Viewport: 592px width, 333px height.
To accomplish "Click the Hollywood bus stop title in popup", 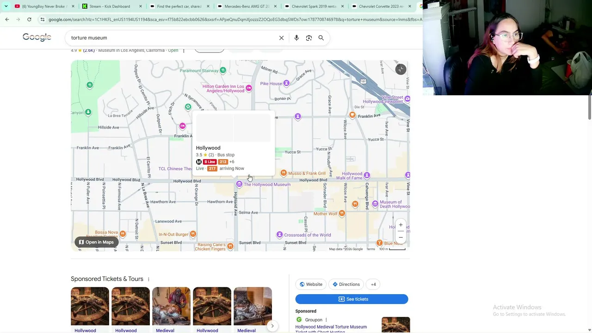I will click(x=208, y=148).
